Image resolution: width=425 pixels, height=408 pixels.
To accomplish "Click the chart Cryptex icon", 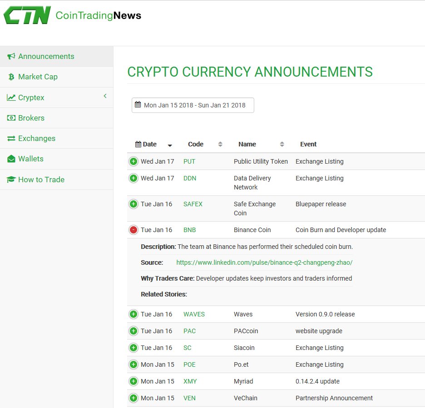I will click(x=11, y=97).
